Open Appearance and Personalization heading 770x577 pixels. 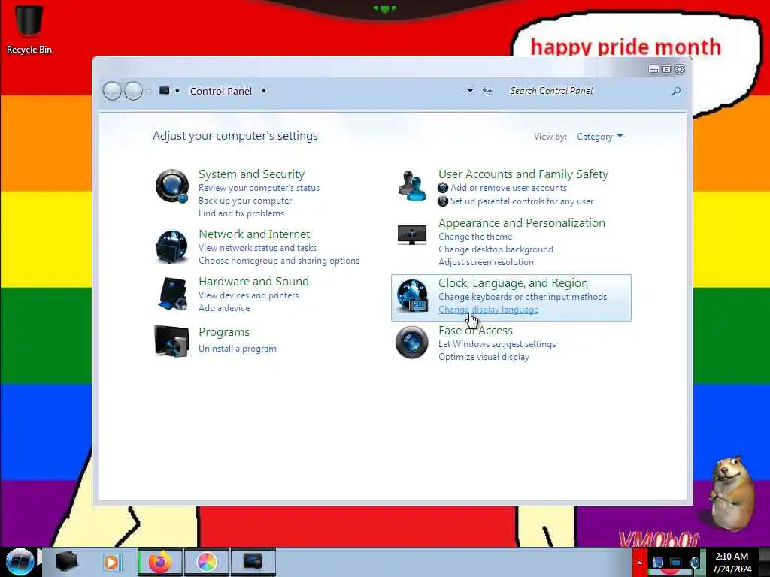(x=522, y=223)
